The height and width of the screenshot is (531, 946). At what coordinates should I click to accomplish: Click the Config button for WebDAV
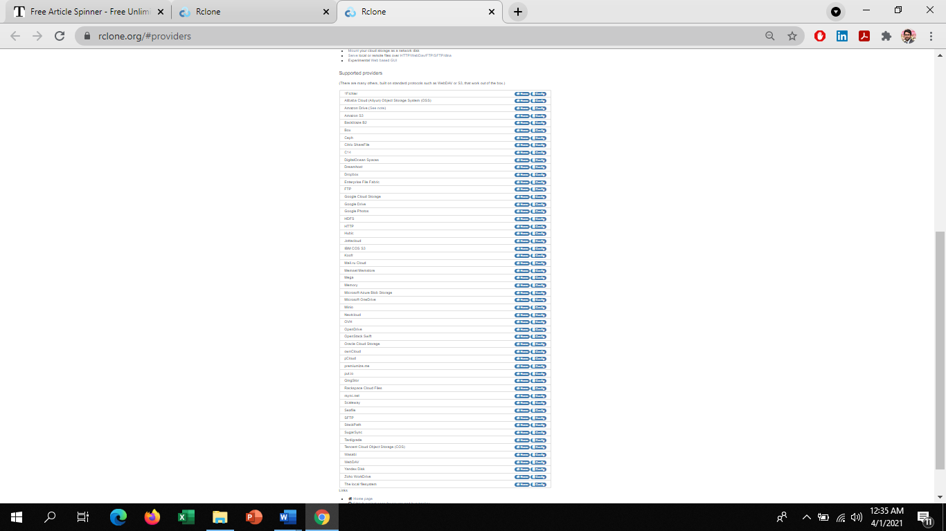539,463
